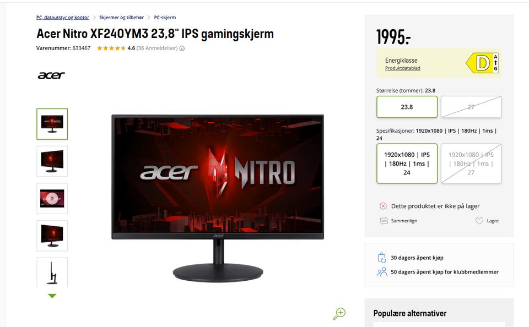Click the 30 dagers åpent kjøp icon
529x327 pixels.
click(x=381, y=258)
